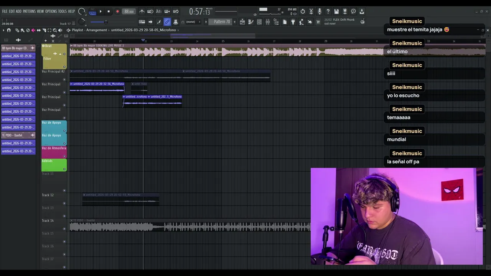
Task: Click the save project floppy icon
Action: click(x=336, y=11)
